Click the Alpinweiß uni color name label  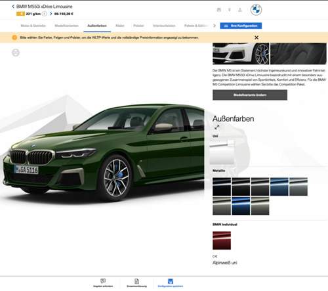(224, 263)
